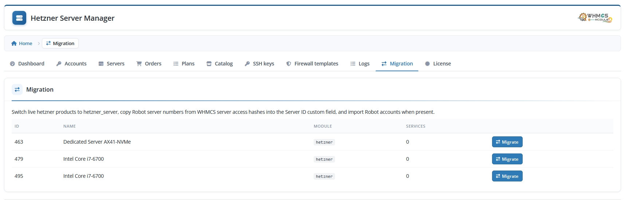The image size is (625, 200).
Task: Click hetzner module tag in row 495
Action: (324, 176)
